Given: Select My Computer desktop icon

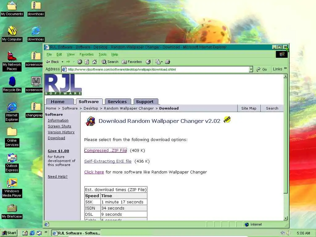Looking at the screenshot, I should pos(12,34).
